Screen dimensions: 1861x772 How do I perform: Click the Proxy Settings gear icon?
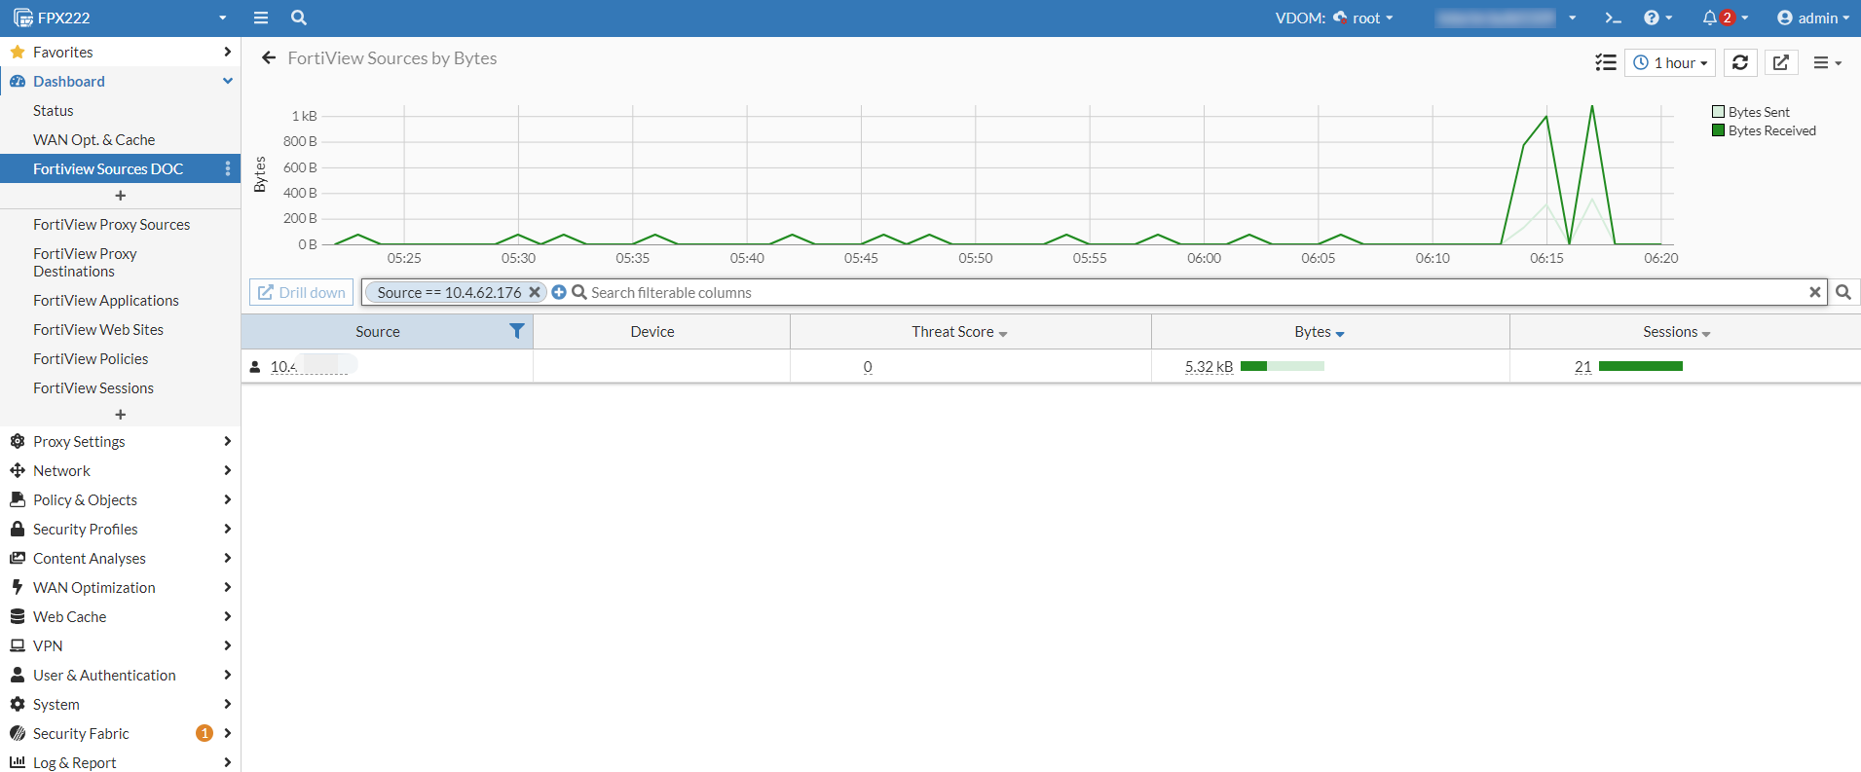18,441
